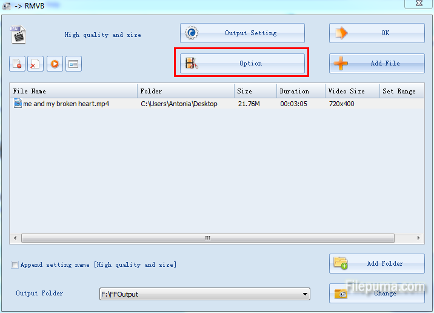Click the Output Setting button
The image size is (434, 313).
[242, 33]
